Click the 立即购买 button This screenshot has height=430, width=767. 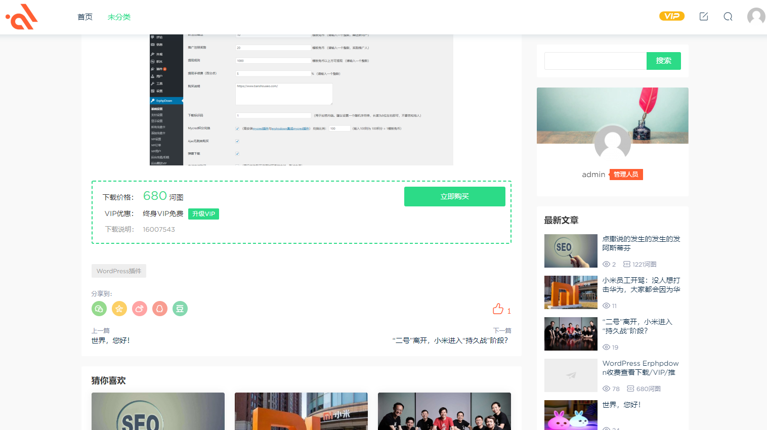pos(455,196)
